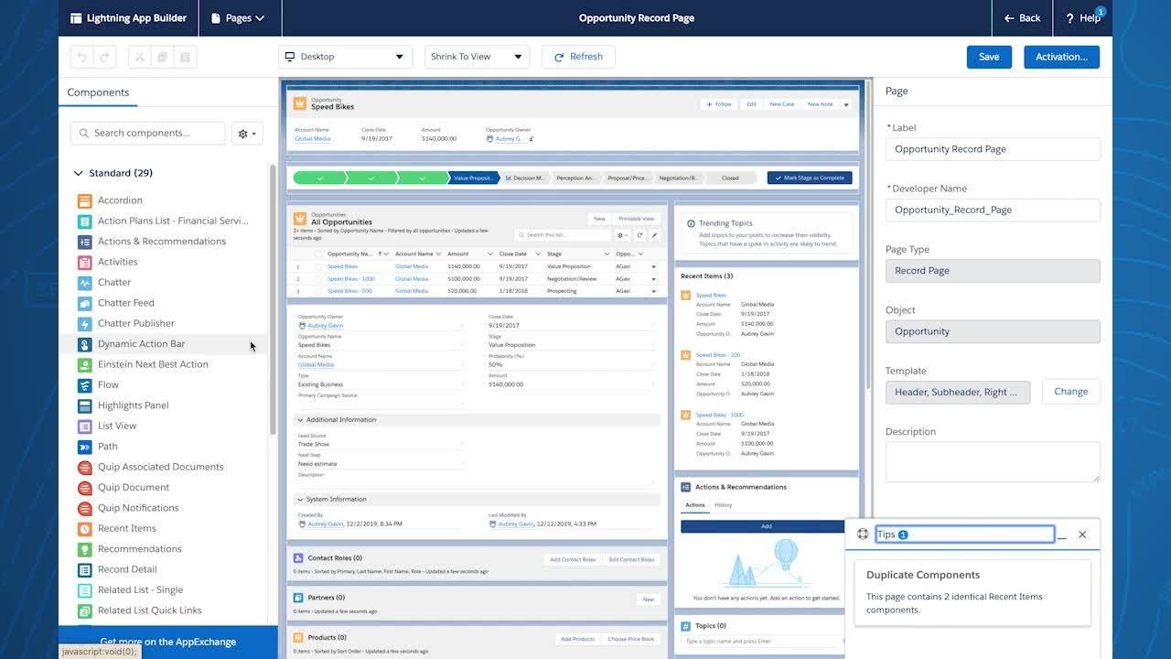
Task: Select the Chatter Publisher component icon
Action: [x=84, y=323]
